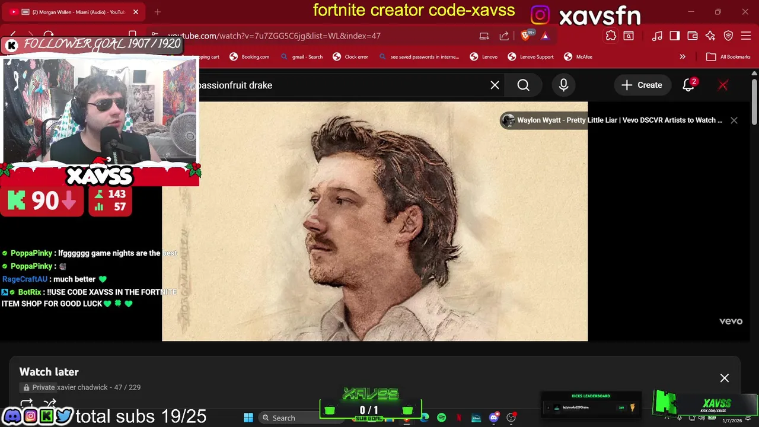Image resolution: width=759 pixels, height=427 pixels.
Task: Open the Extensions puzzle icon
Action: tap(611, 36)
